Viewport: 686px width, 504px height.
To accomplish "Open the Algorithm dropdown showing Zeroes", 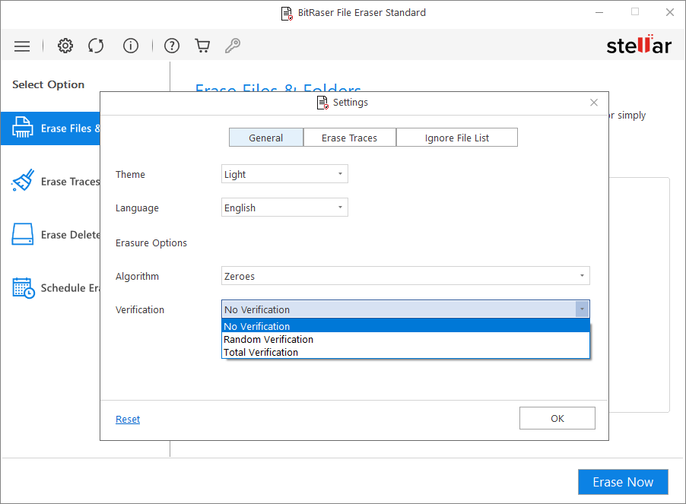I will click(x=405, y=276).
